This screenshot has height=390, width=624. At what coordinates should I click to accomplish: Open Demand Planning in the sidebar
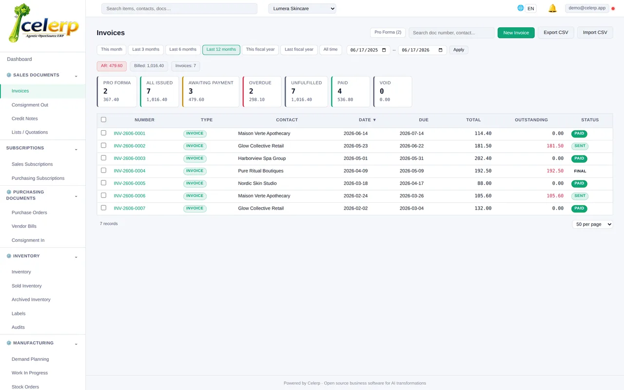(30, 359)
